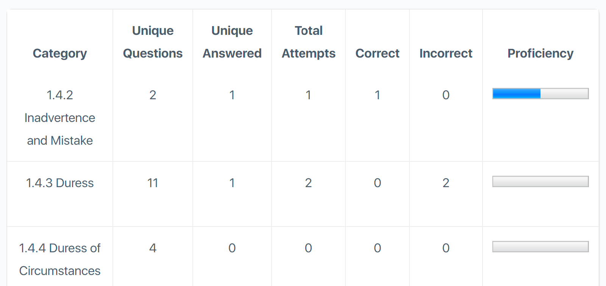Click the Inadvertence and Mistake proficiency bar

click(540, 94)
